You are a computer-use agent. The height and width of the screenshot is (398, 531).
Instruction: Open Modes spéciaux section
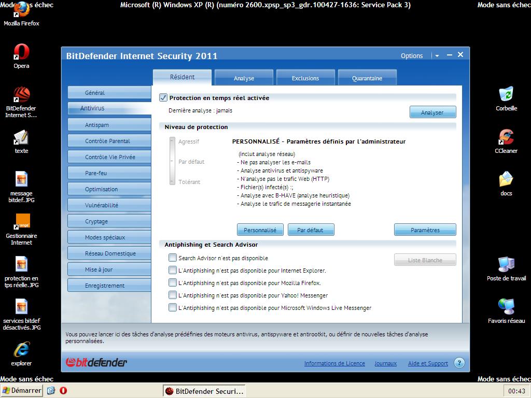point(109,237)
